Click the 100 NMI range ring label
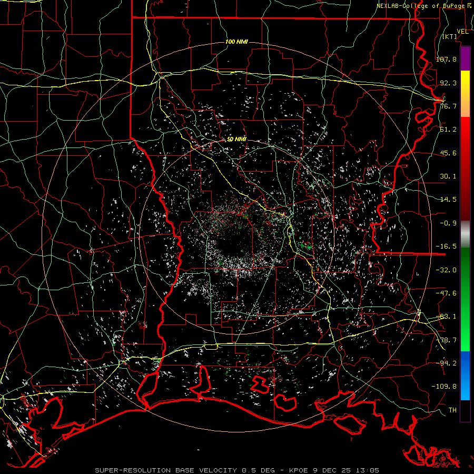Image resolution: width=474 pixels, height=474 pixels. [x=236, y=42]
